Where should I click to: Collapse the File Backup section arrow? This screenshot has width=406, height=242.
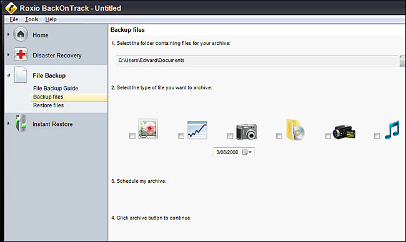tap(9, 75)
